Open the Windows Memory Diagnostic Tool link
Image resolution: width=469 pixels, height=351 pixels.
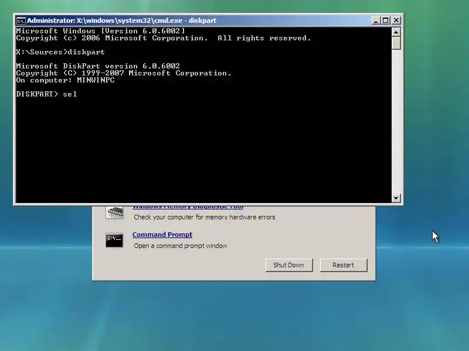coord(188,207)
